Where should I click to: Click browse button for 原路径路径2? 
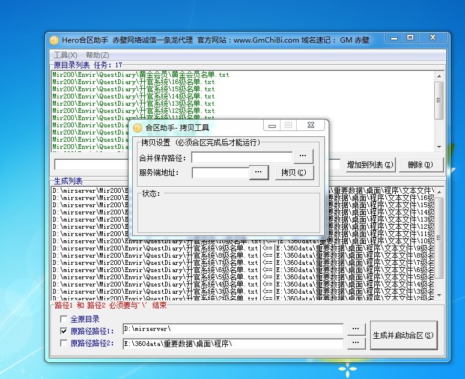click(356, 343)
